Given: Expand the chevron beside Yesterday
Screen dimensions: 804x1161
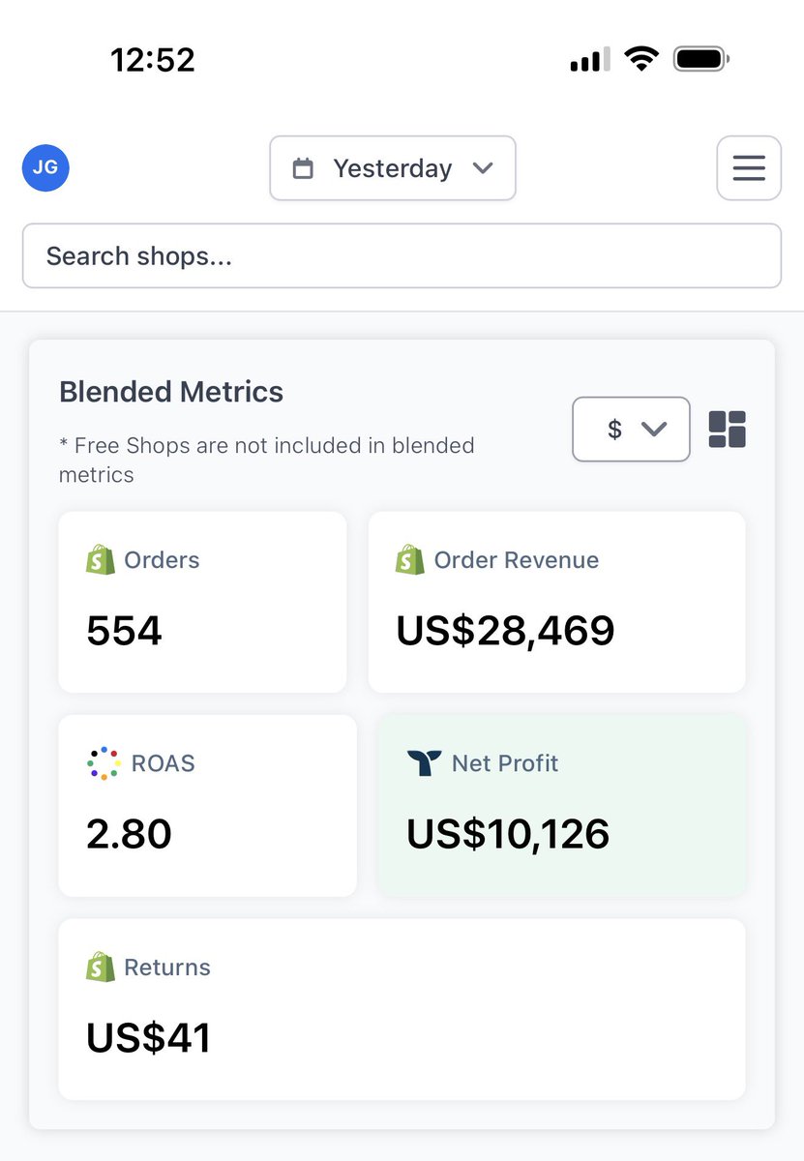Looking at the screenshot, I should tap(483, 168).
